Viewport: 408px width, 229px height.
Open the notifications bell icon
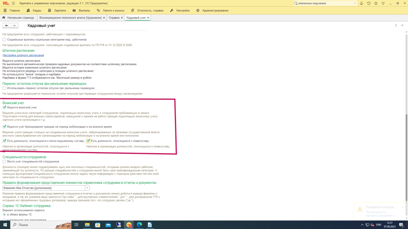(362, 4)
